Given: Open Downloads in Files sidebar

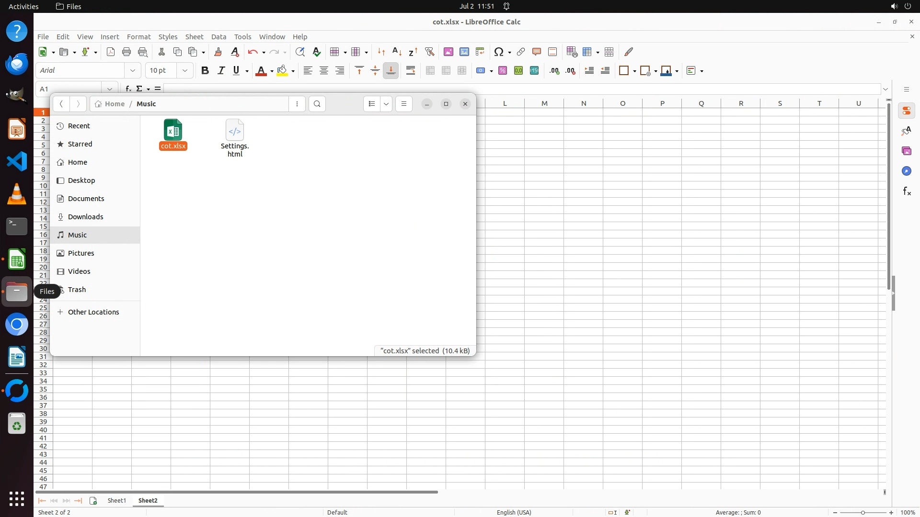Looking at the screenshot, I should pyautogui.click(x=85, y=217).
